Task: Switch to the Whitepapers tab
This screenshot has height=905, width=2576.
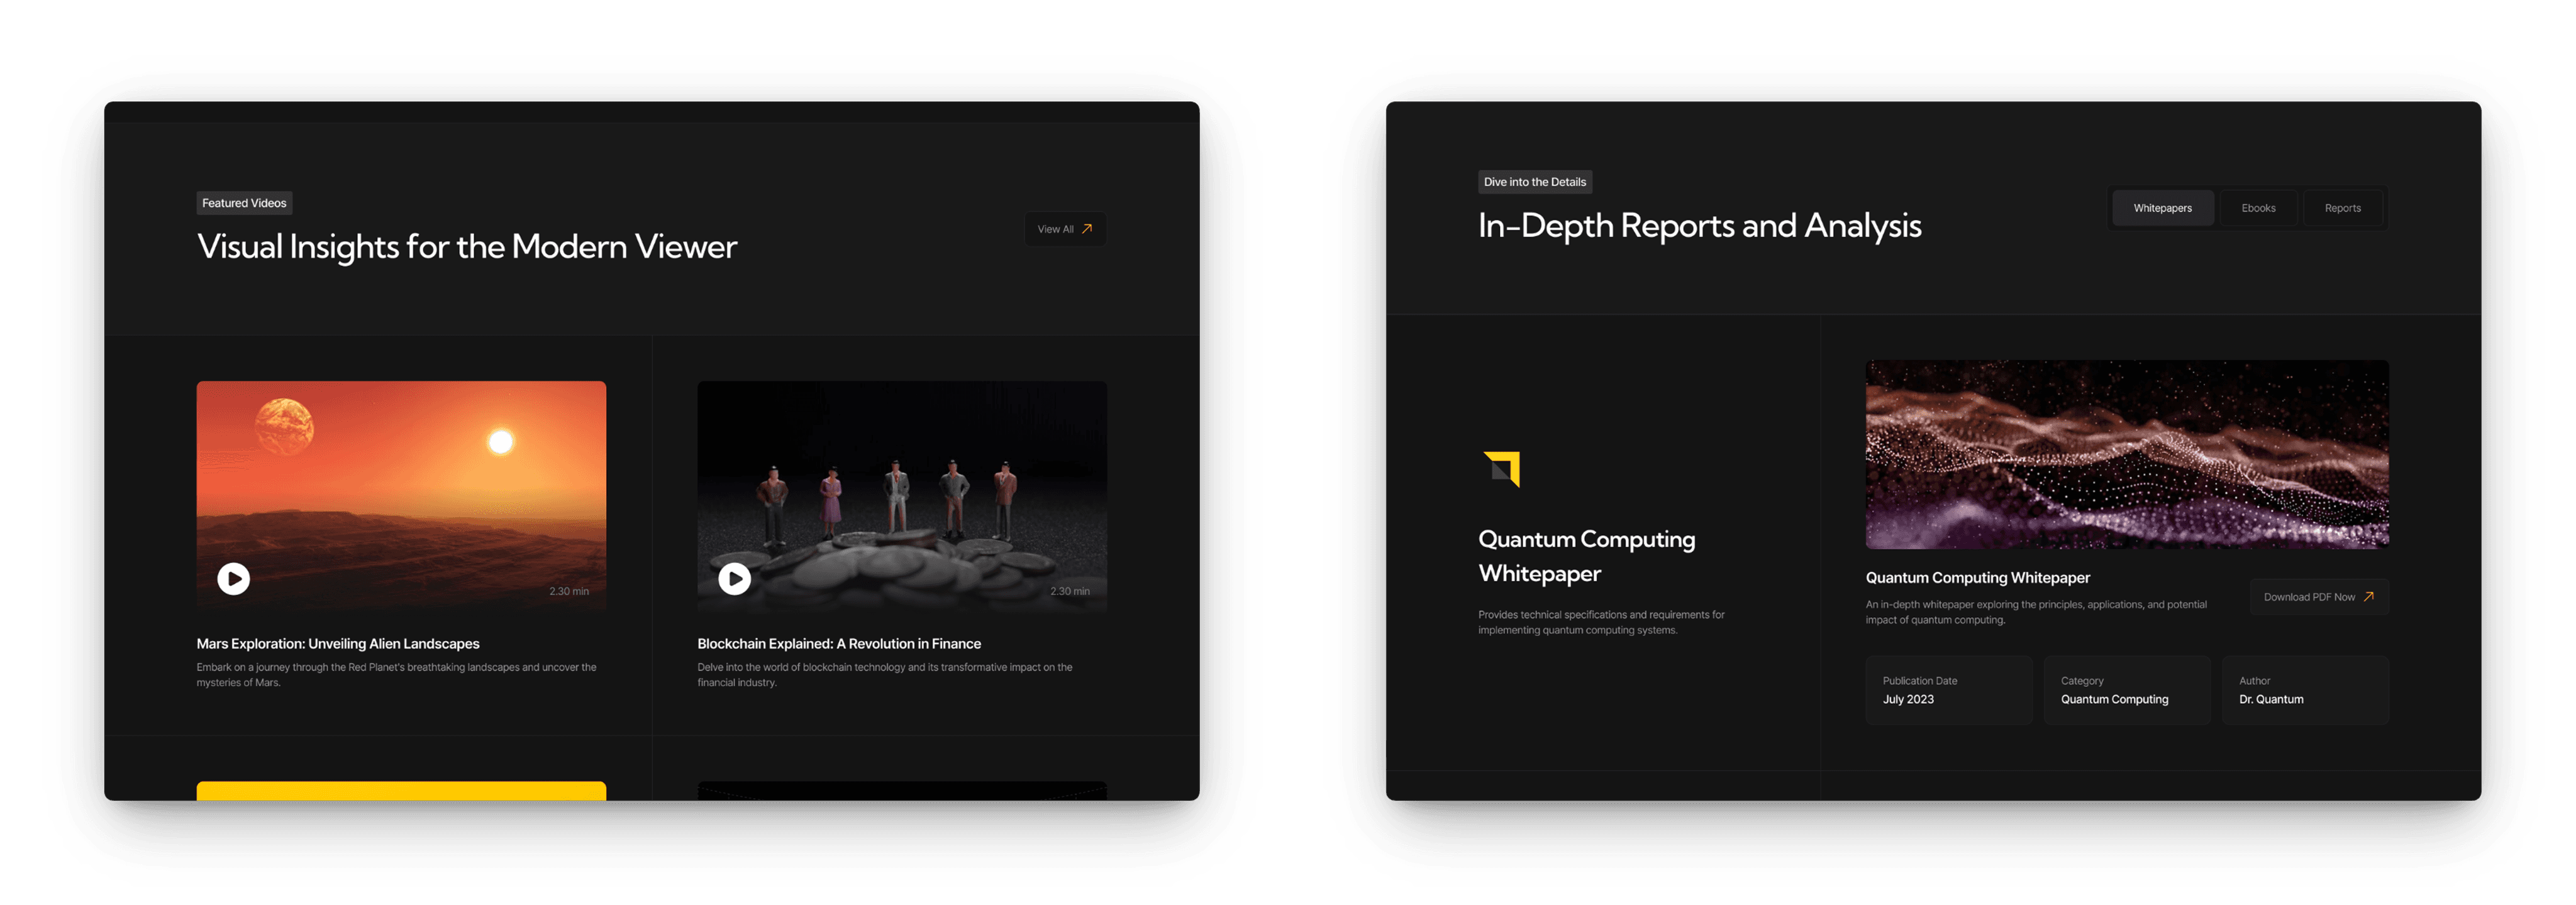Action: 2162,208
